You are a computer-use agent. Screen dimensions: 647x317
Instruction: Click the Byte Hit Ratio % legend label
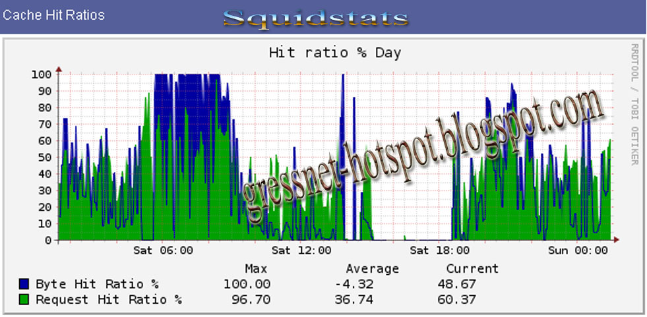[x=98, y=285]
